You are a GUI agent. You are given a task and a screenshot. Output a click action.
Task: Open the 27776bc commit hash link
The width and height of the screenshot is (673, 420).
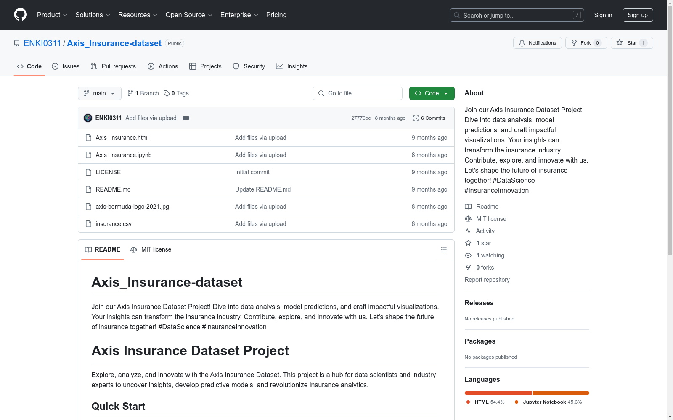(x=361, y=118)
